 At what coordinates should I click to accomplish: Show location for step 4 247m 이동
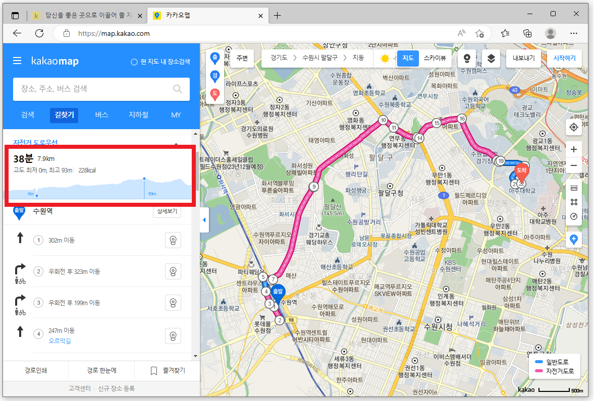coord(173,336)
